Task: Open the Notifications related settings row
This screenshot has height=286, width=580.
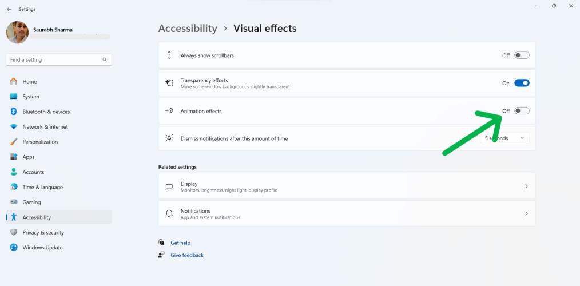Action: pyautogui.click(x=347, y=213)
